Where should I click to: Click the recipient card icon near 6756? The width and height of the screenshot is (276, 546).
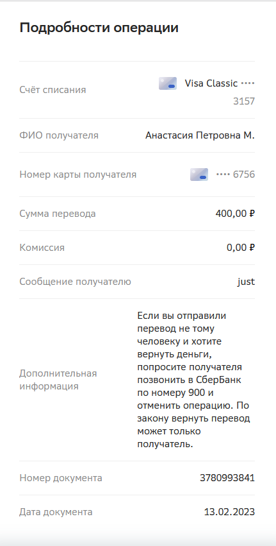(x=199, y=175)
